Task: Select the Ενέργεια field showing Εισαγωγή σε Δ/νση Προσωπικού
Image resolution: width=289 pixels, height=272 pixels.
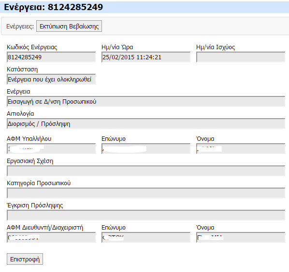Action: pyautogui.click(x=146, y=101)
